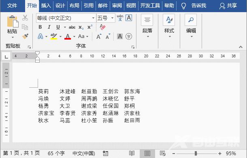Toggle underline formatting
This screenshot has height=158, width=247.
[x=58, y=27]
